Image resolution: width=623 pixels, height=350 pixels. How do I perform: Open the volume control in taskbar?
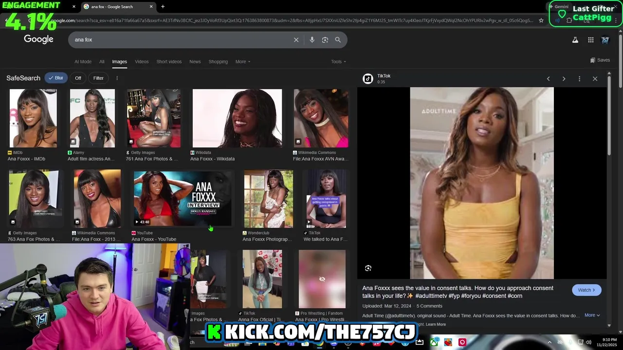pyautogui.click(x=588, y=342)
